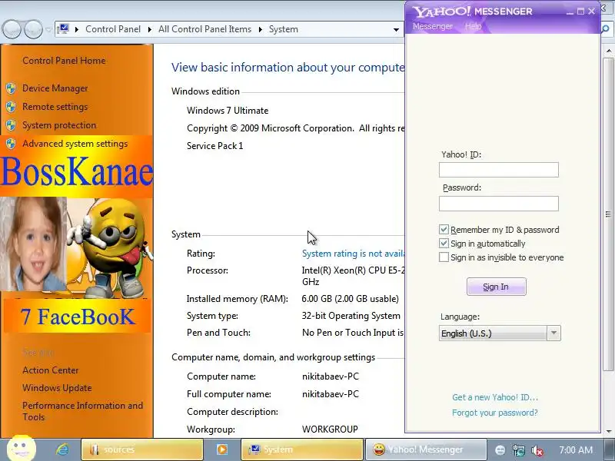Click scrollbar up arrow in System window
The image size is (615, 461).
(608, 51)
